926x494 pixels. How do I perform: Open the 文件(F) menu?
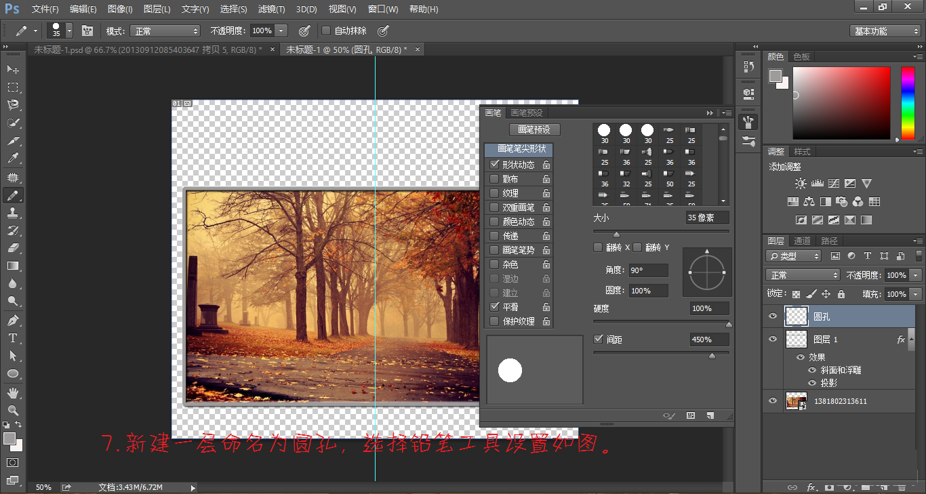click(x=45, y=9)
